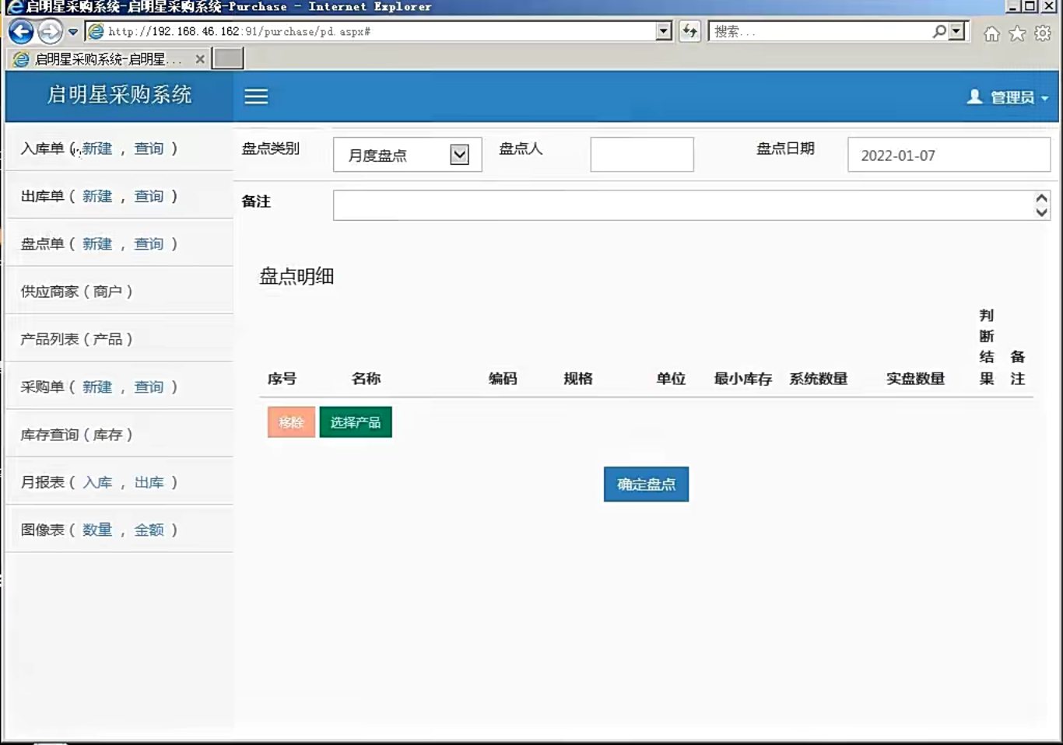Click the magnifier search icon

939,32
